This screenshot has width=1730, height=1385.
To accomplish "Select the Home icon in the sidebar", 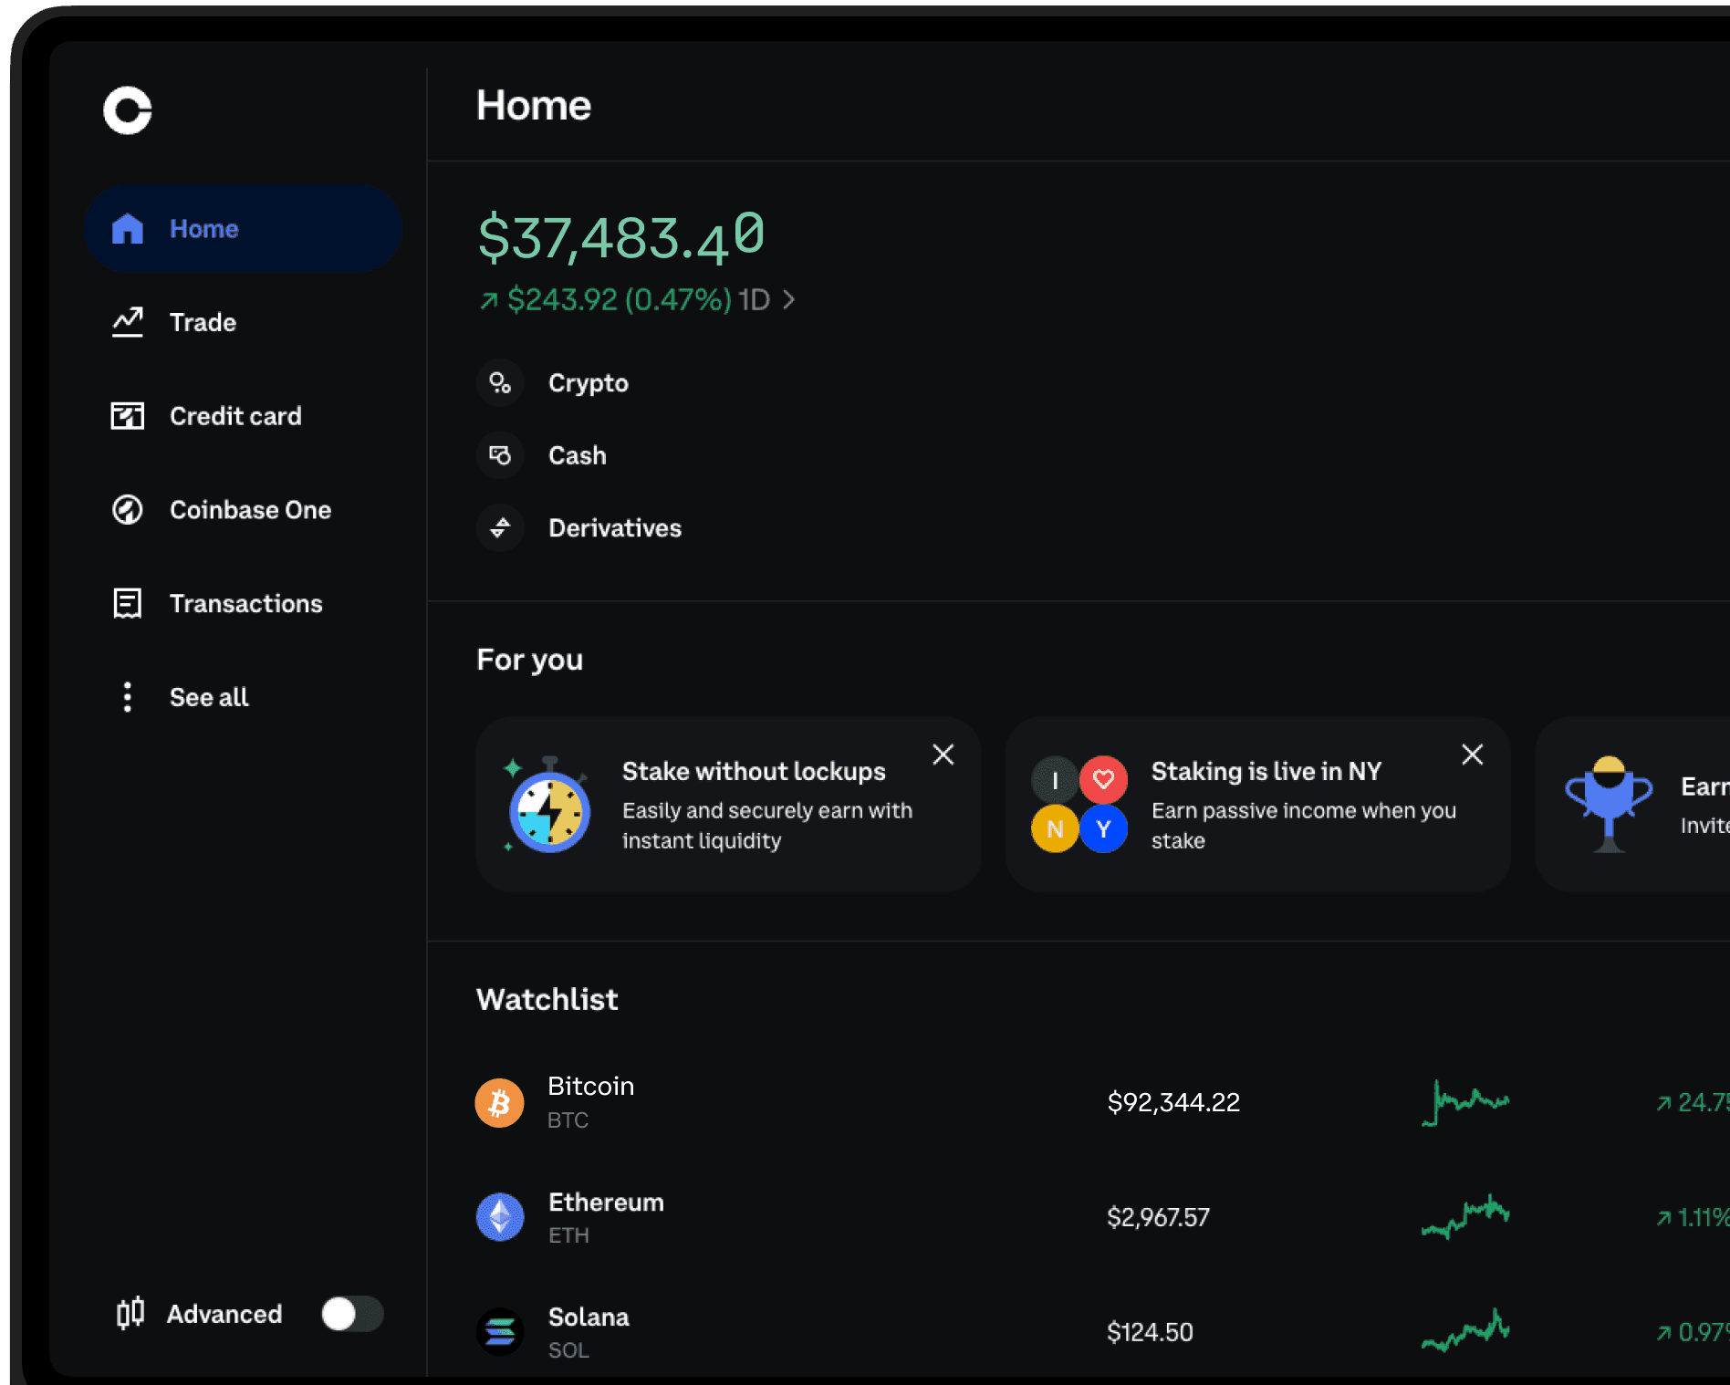I will pyautogui.click(x=127, y=228).
